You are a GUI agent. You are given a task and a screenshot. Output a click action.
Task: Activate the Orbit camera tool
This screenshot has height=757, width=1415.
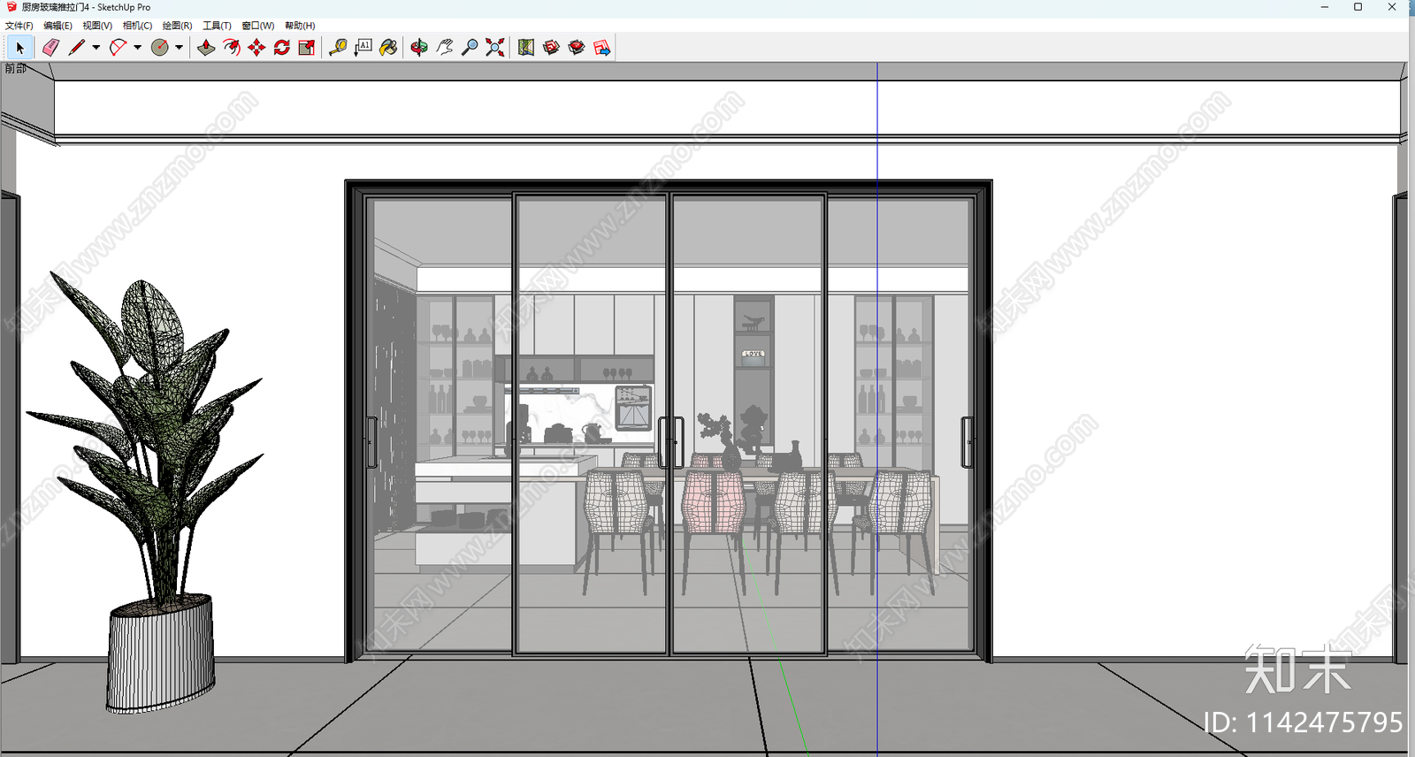419,48
